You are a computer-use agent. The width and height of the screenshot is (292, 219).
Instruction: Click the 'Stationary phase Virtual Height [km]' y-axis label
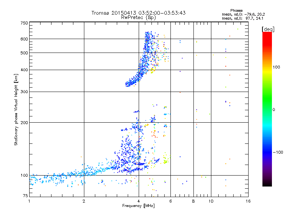(x=16, y=109)
